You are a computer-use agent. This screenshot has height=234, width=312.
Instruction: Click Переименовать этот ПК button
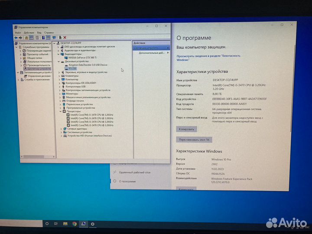point(194,140)
